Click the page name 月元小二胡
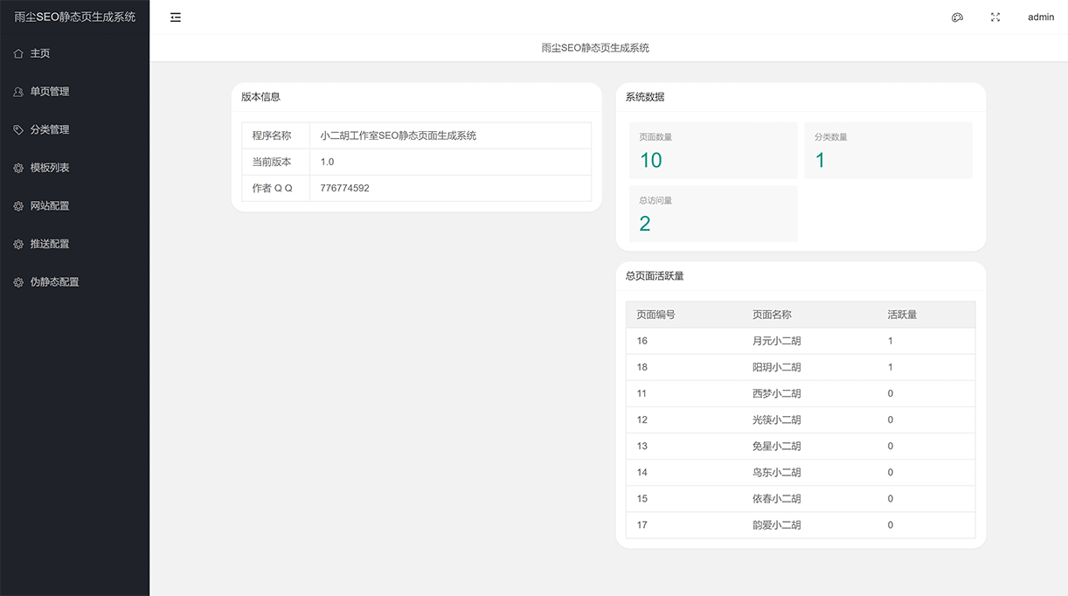Screen dimensions: 1068x596 (x=776, y=341)
